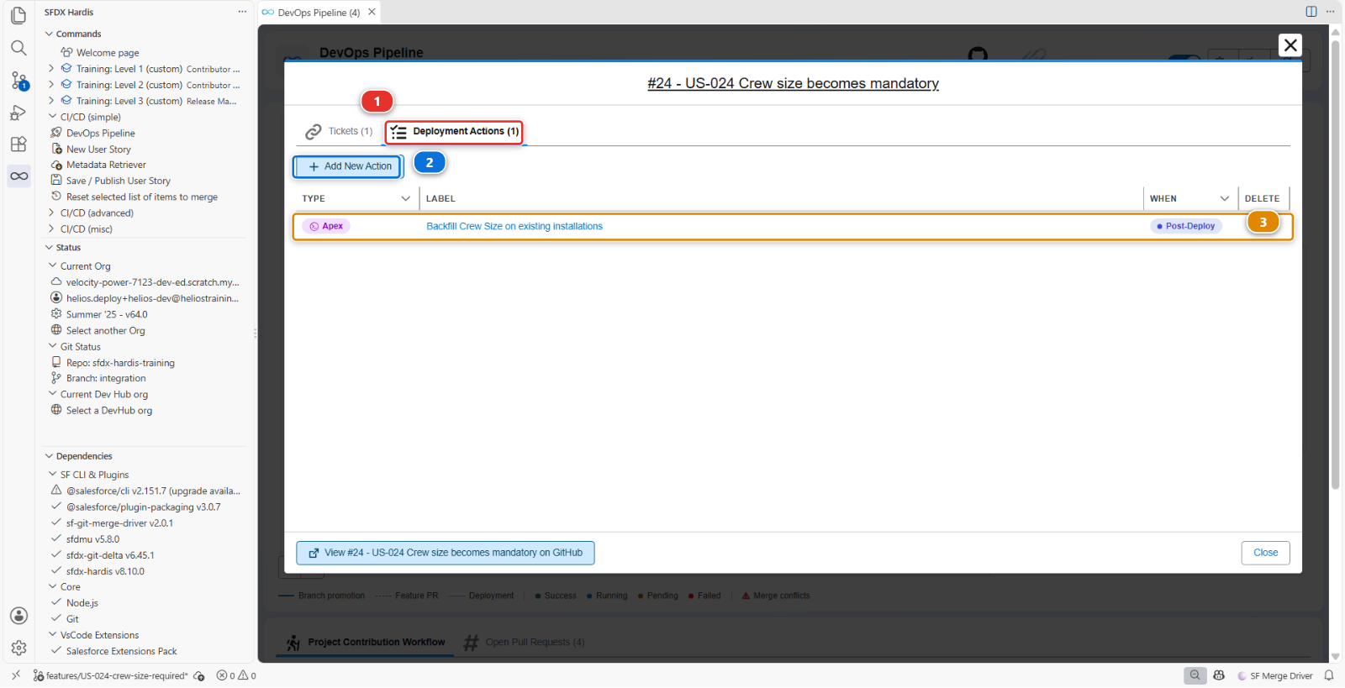
Task: Click the DELETE column header
Action: click(x=1262, y=199)
